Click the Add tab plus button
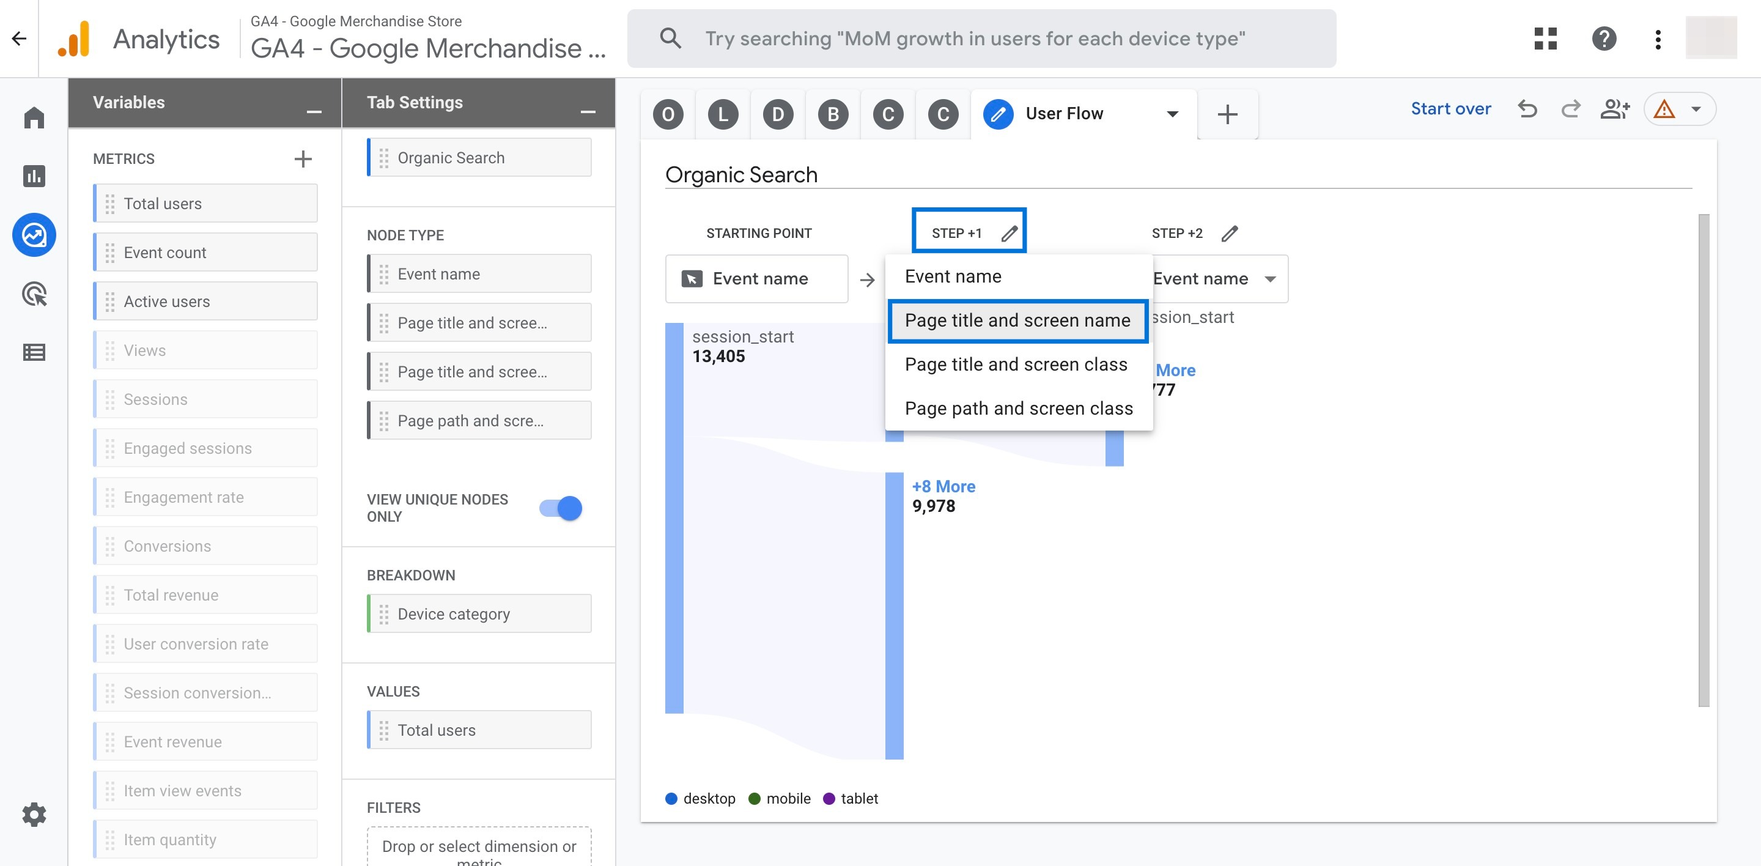 coord(1227,113)
